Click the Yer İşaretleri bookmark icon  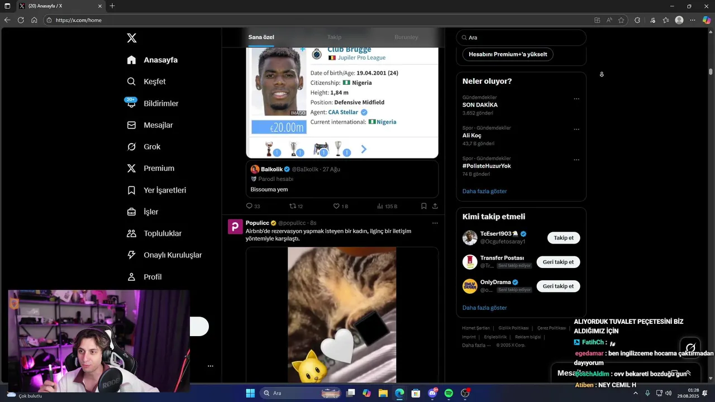[x=131, y=190]
